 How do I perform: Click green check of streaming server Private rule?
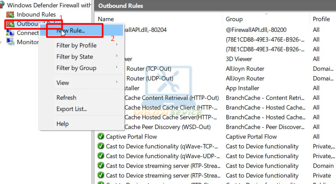click(x=101, y=175)
